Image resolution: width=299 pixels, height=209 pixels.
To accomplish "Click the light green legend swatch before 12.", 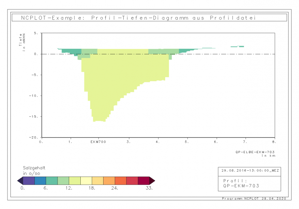I will point(63,181).
